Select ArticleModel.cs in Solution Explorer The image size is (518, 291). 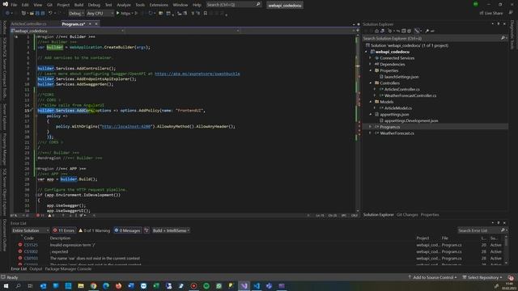(x=397, y=108)
